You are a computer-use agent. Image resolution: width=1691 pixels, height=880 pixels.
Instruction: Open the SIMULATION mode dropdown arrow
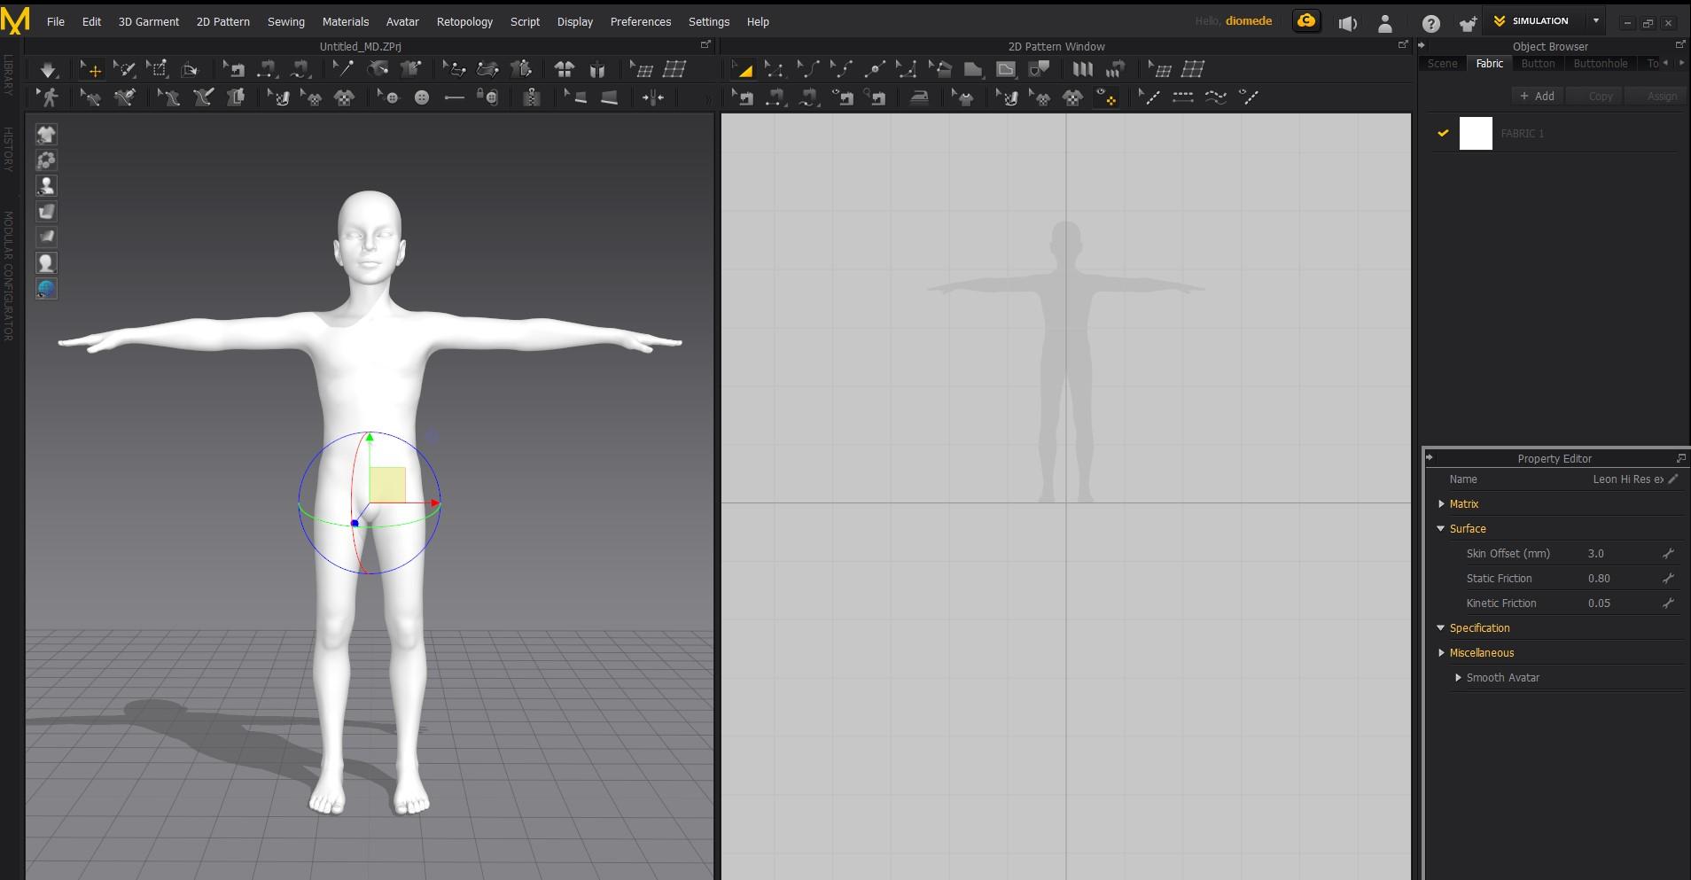tap(1595, 21)
